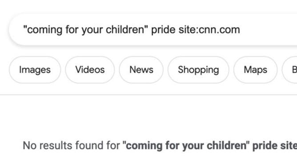Image resolution: width=297 pixels, height=167 pixels.
Task: Open the Images search filter
Action: pos(35,70)
